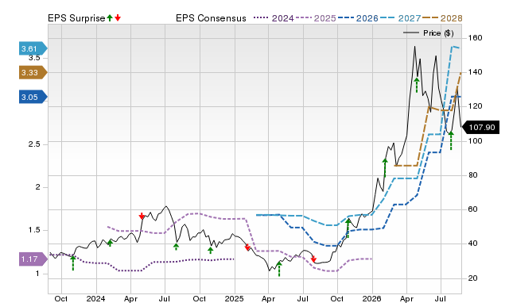This screenshot has height=303, width=509.
Task: Click the 100 label on the price axis
Action: click(x=476, y=141)
